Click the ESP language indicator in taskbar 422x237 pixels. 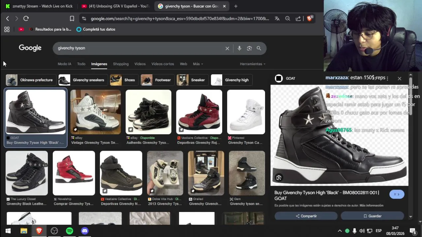[379, 231]
